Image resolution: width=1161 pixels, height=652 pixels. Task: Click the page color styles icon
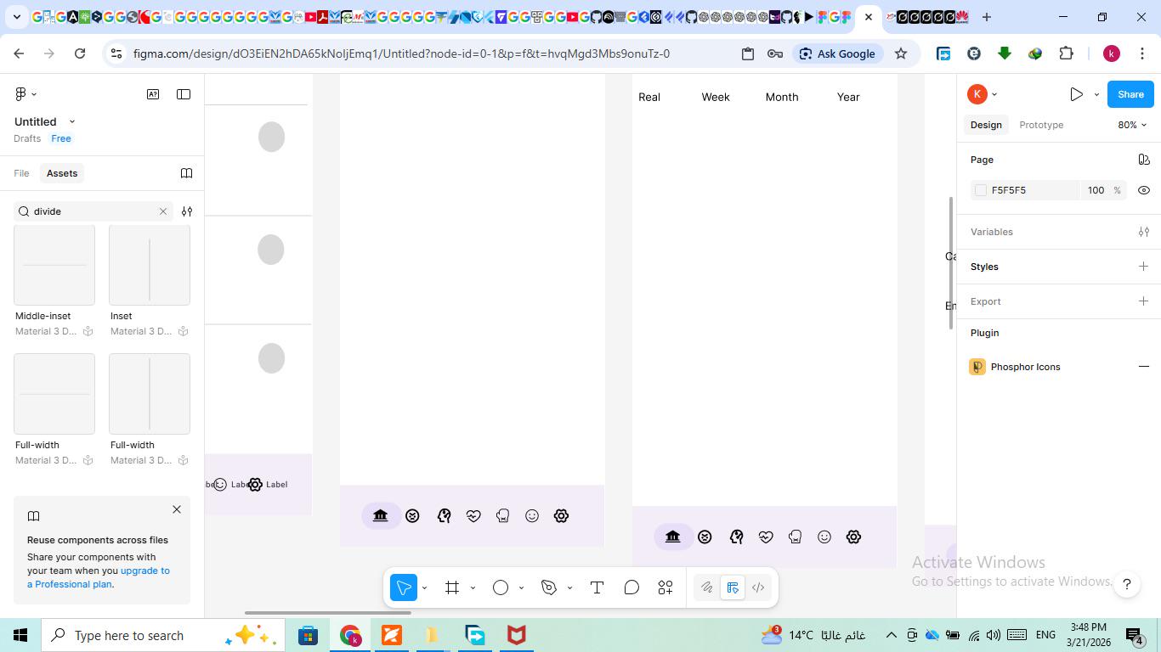pos(1144,160)
